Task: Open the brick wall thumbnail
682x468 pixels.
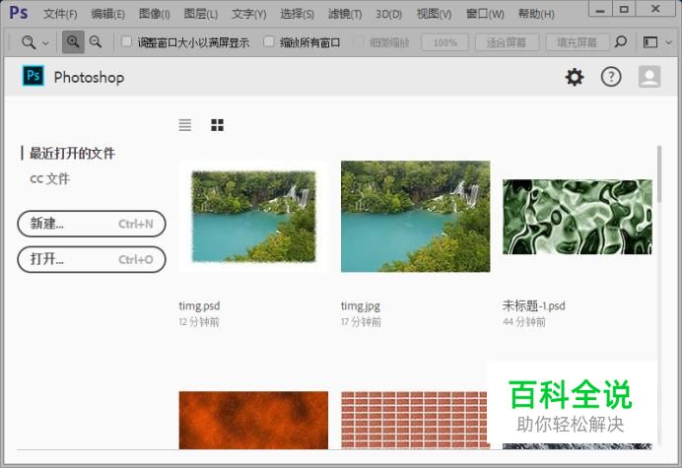Action: click(x=415, y=420)
